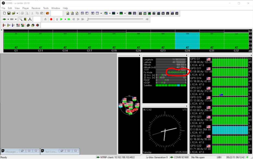The width and height of the screenshot is (253, 159).
Task: Click COM8 921600 in the status bar
Action: tap(179, 157)
